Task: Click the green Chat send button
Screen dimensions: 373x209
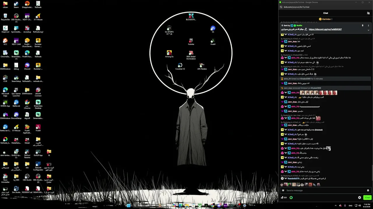Action: (367, 198)
